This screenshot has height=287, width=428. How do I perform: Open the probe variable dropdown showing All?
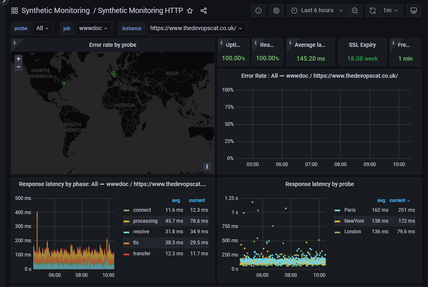(x=43, y=28)
